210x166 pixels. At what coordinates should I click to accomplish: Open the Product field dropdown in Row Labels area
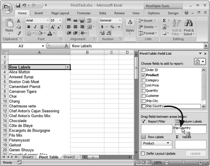[x=168, y=143]
